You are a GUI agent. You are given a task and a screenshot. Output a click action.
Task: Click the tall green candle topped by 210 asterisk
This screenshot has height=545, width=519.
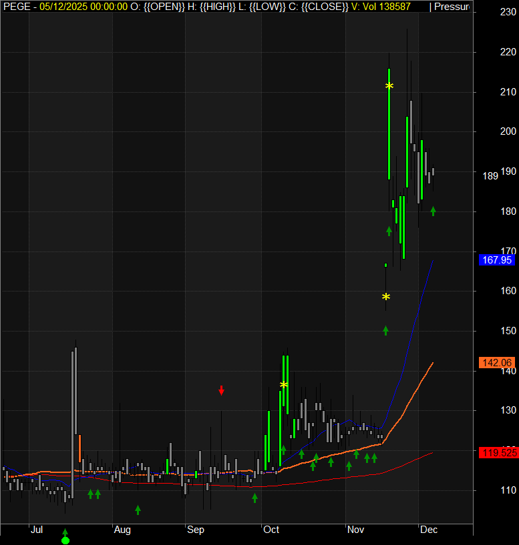tap(389, 124)
